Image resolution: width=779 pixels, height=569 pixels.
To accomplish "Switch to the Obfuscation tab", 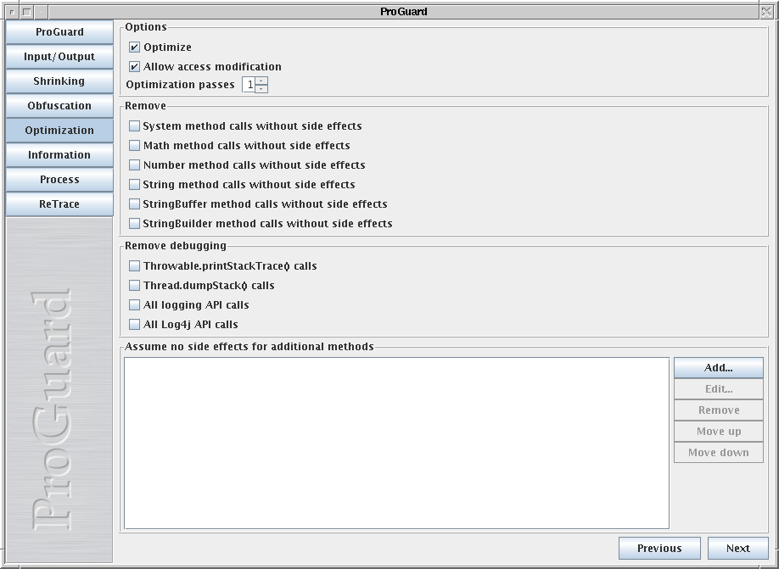I will pyautogui.click(x=59, y=106).
